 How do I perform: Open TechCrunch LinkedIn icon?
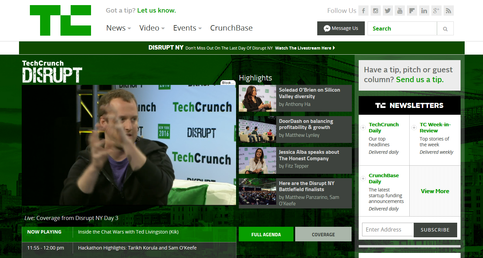424,11
